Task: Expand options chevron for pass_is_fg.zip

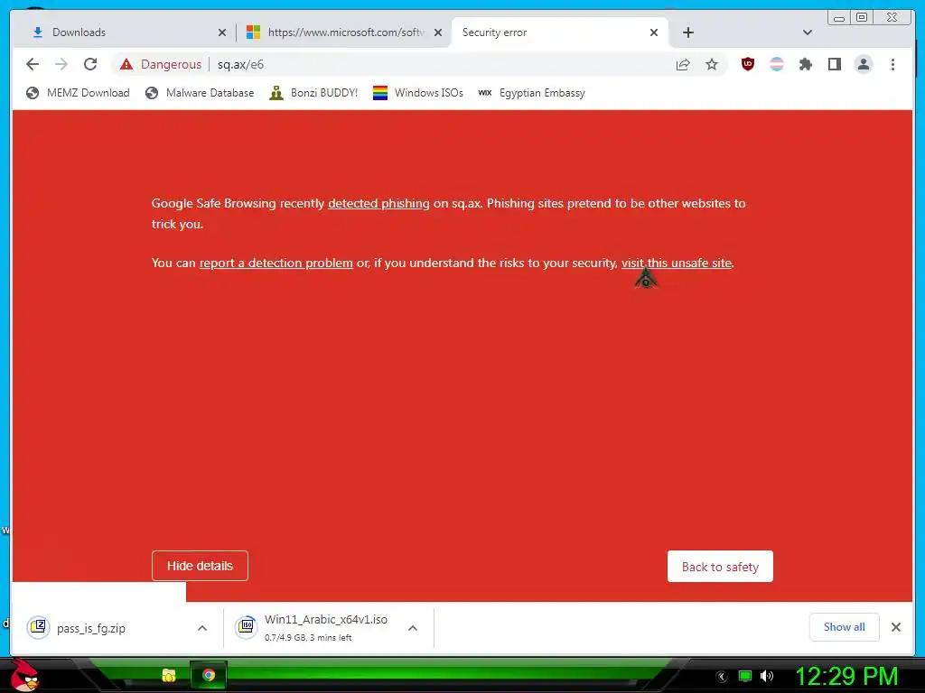Action: (x=202, y=628)
